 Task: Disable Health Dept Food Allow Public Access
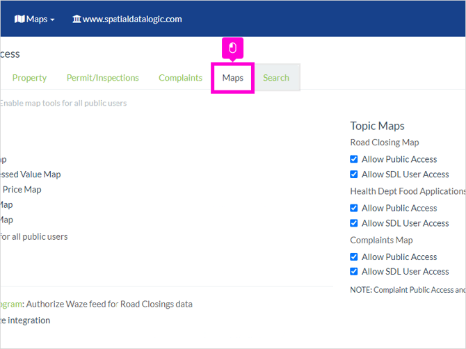click(353, 208)
